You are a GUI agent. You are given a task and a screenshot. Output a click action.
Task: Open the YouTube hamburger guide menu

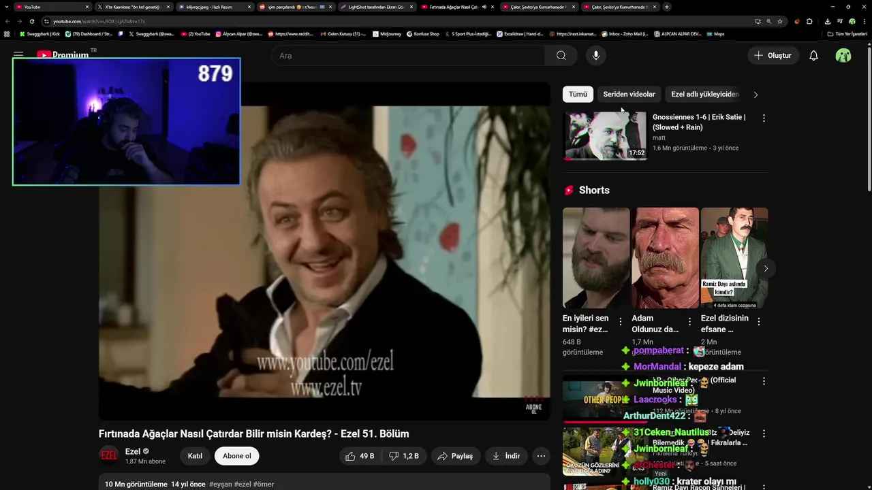coord(18,54)
